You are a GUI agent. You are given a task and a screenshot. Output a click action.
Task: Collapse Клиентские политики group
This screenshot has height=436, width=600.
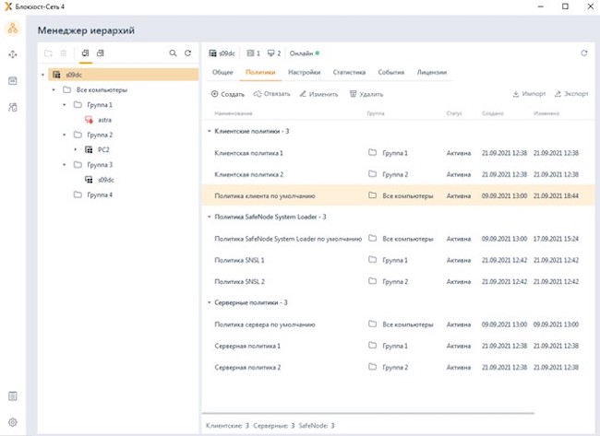click(x=208, y=131)
